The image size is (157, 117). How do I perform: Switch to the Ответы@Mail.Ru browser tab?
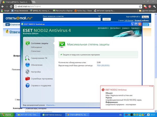click(16, 2)
